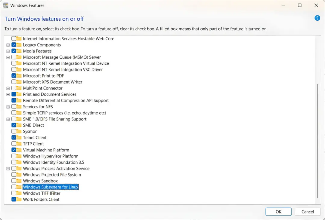The height and width of the screenshot is (220, 325).
Task: Select the highlighted Windows Subsystem for Linux label
Action: pyautogui.click(x=51, y=187)
